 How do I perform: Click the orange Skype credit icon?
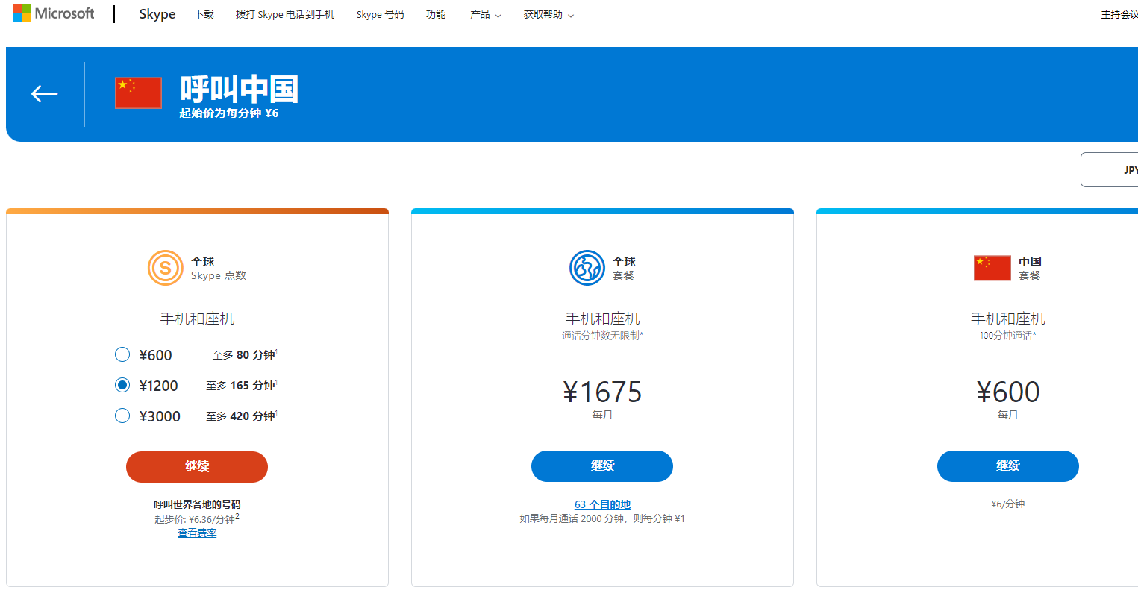165,268
